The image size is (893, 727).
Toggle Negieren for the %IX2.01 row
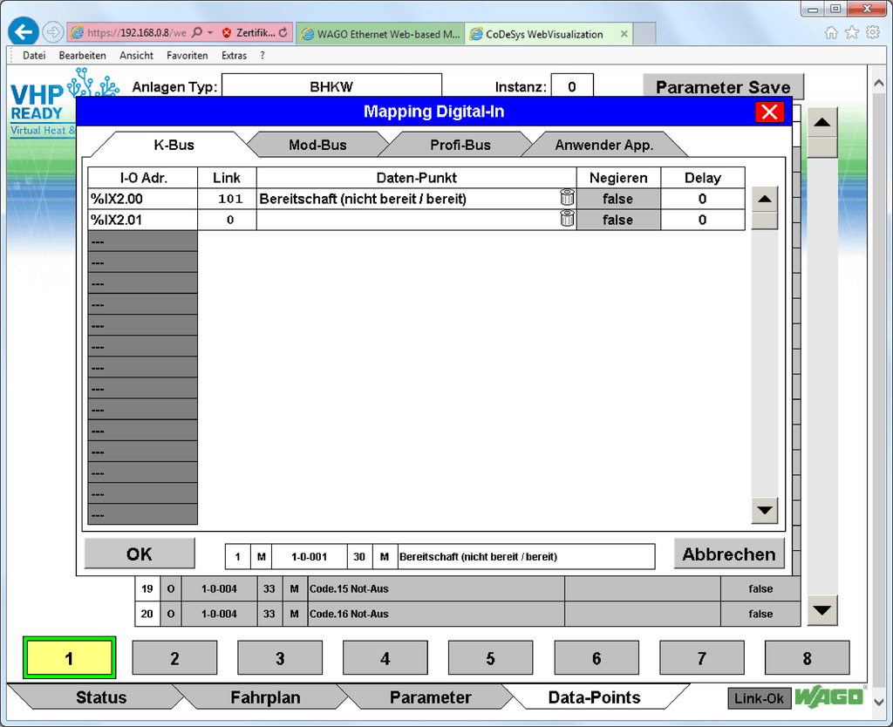(618, 219)
